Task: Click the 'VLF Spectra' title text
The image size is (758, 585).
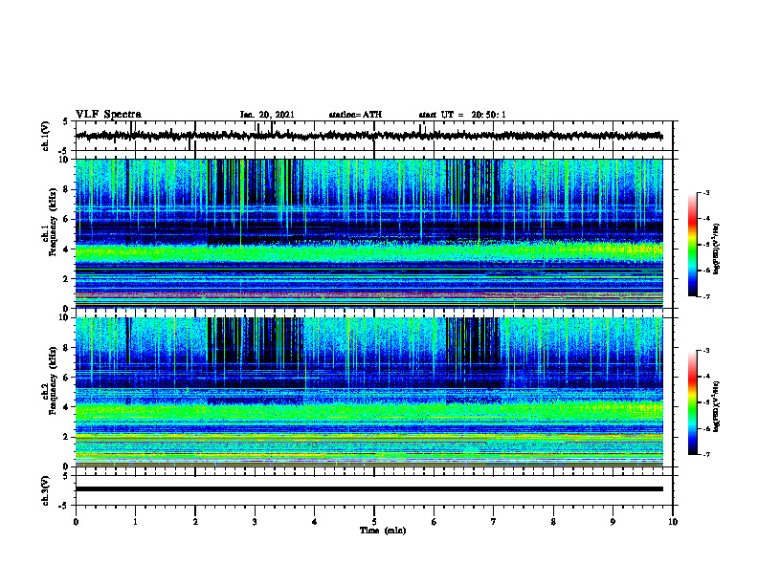Action: click(108, 115)
